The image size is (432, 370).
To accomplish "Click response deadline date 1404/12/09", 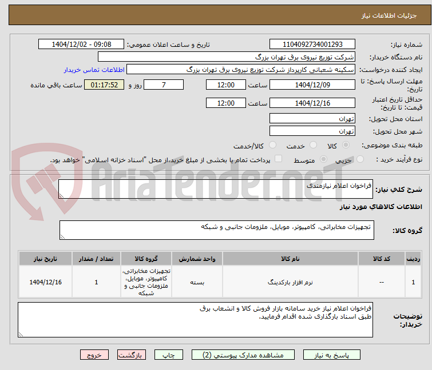I will [312, 85].
